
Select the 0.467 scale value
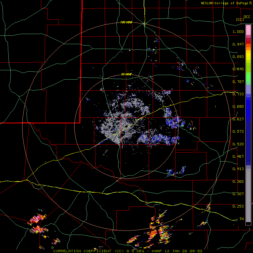[238, 157]
